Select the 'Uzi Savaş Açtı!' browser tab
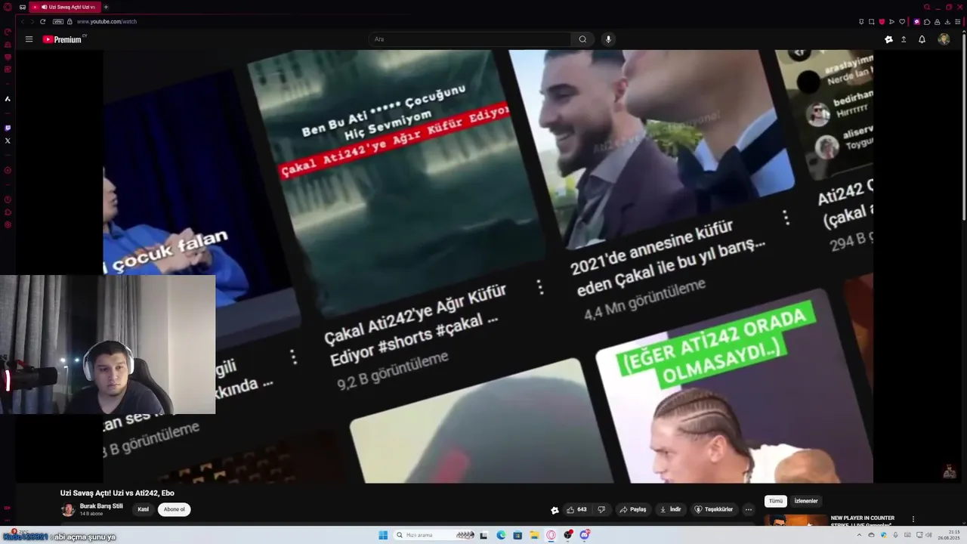 [65, 7]
